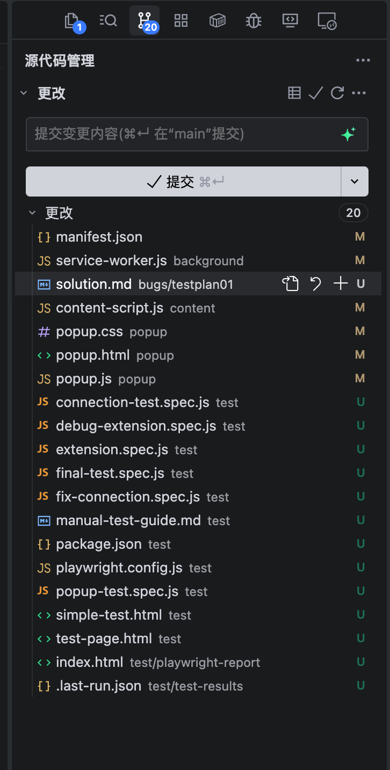Open the 源代码管理 more actions menu
The image size is (390, 770).
point(363,61)
